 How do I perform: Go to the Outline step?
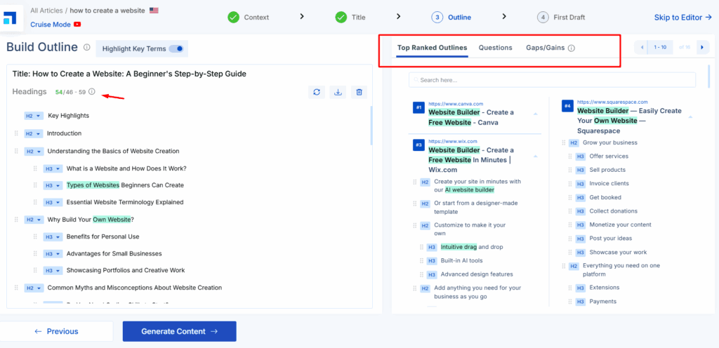pyautogui.click(x=451, y=18)
